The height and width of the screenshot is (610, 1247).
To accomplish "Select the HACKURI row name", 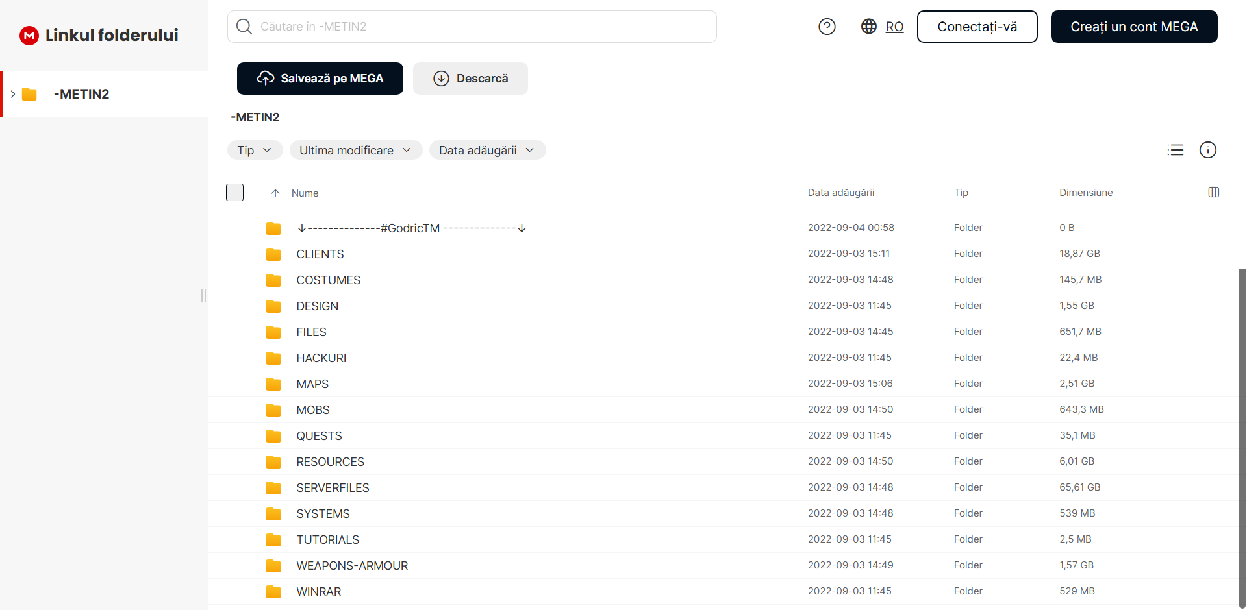I will click(321, 358).
